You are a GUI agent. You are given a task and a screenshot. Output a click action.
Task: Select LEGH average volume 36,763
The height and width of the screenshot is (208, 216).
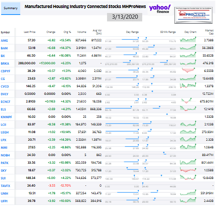[x=97, y=132]
